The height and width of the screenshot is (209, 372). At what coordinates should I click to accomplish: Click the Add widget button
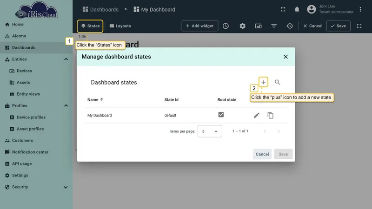point(200,26)
